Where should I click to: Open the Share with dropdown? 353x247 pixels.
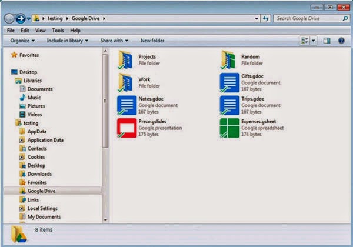(x=114, y=41)
